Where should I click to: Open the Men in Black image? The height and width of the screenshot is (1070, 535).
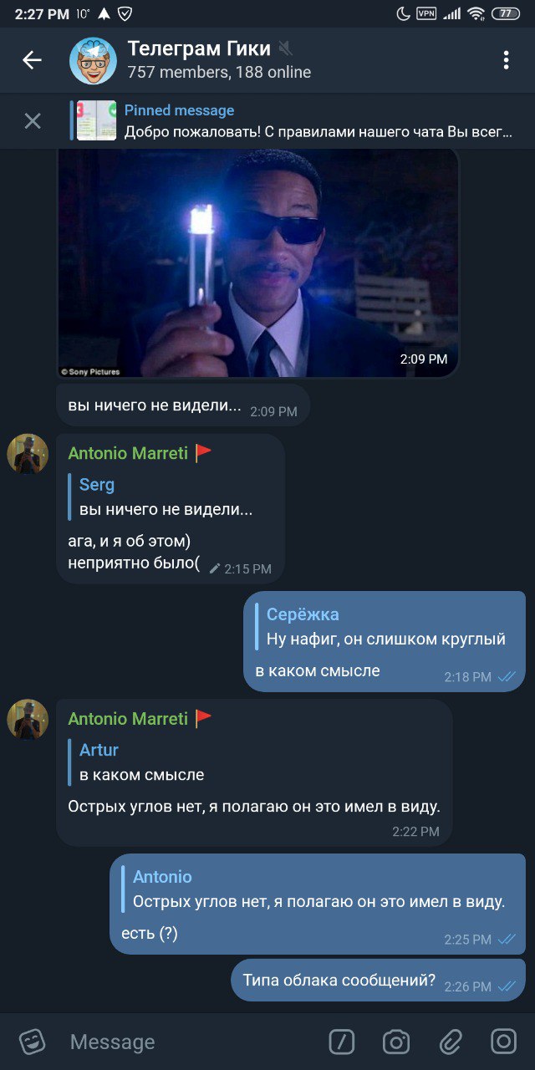coord(258,262)
